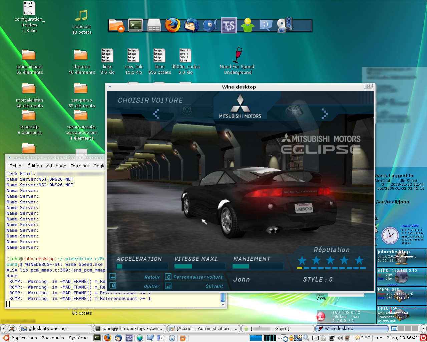Open the volume control tray icon

340,338
